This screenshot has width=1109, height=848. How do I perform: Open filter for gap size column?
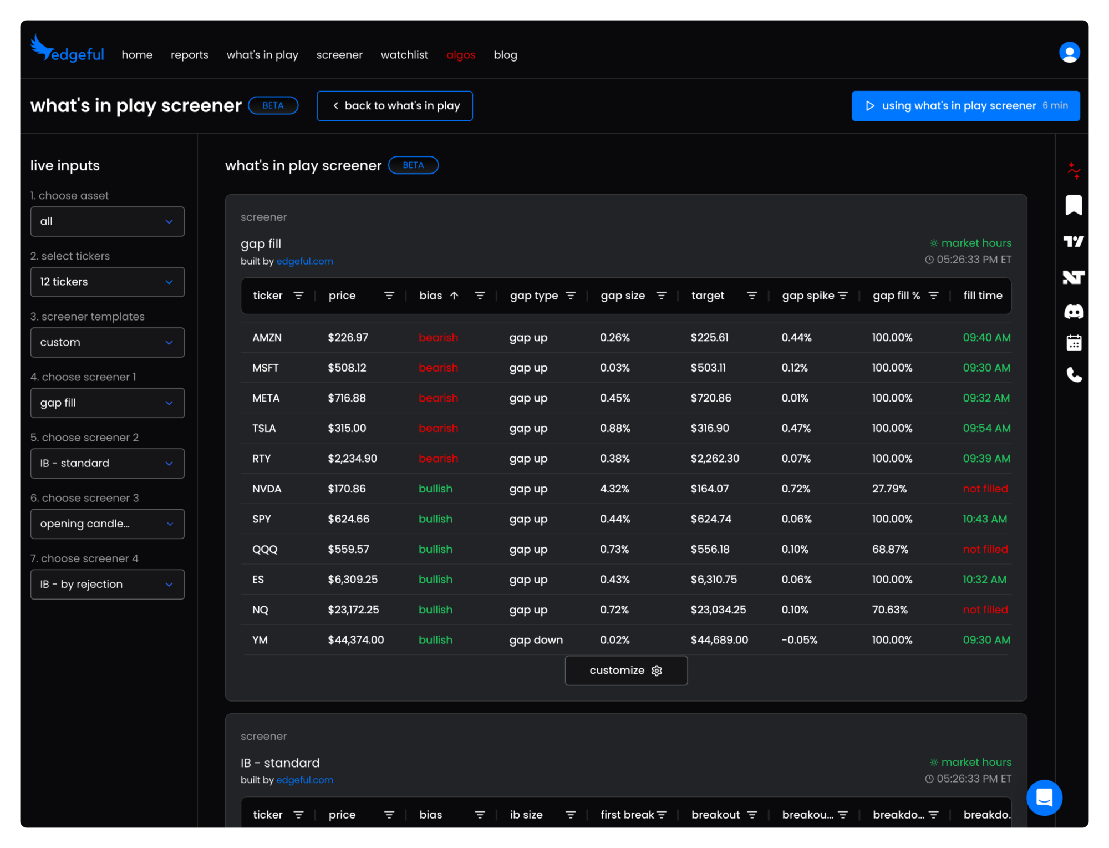tap(661, 296)
